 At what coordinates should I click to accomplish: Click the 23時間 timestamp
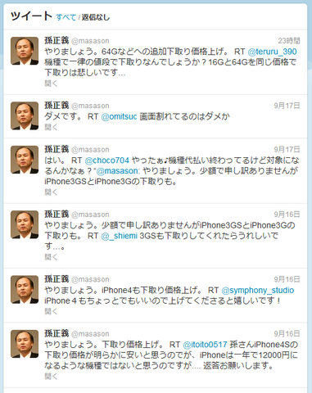pos(289,41)
